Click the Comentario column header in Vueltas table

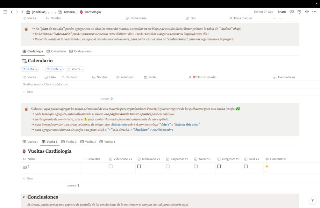click(276, 159)
